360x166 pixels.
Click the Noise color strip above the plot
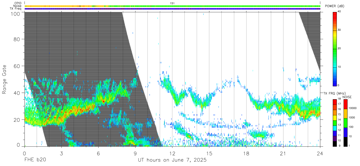(x=172, y=6)
